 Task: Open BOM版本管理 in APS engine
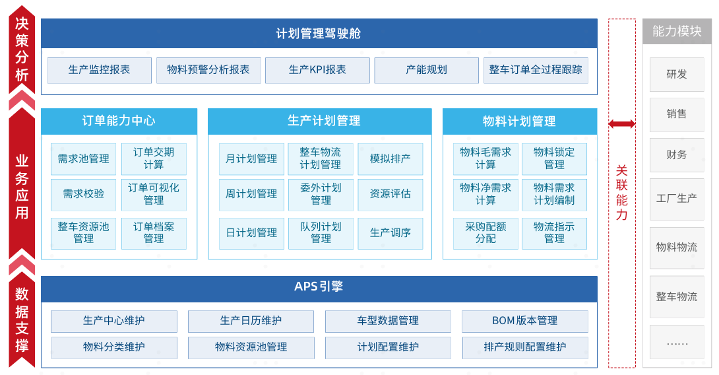pyautogui.click(x=524, y=321)
